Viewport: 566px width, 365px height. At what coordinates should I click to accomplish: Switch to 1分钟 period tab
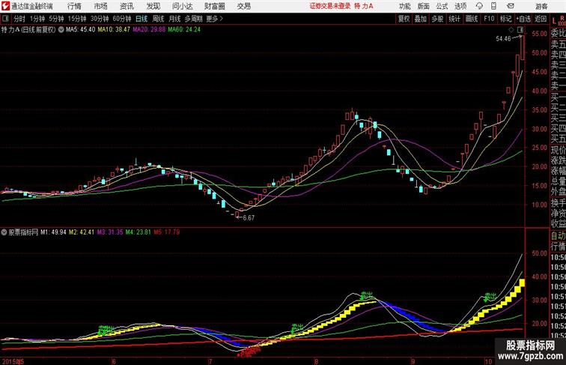pos(37,19)
